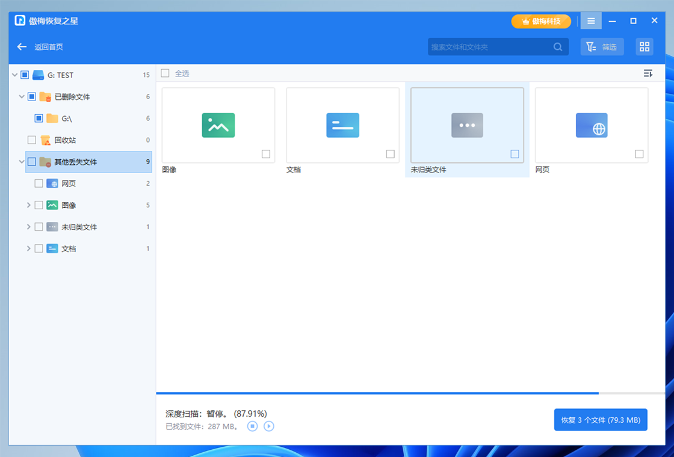Image resolution: width=674 pixels, height=457 pixels.
Task: Click the stop scan icon
Action: (x=253, y=426)
